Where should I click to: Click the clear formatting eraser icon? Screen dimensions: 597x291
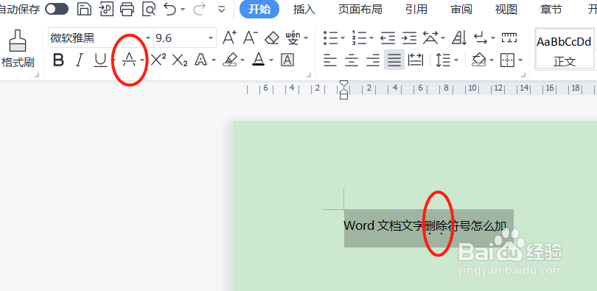(272, 38)
